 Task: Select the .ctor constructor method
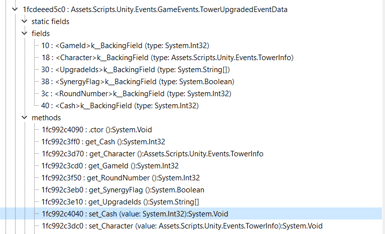pos(97,130)
